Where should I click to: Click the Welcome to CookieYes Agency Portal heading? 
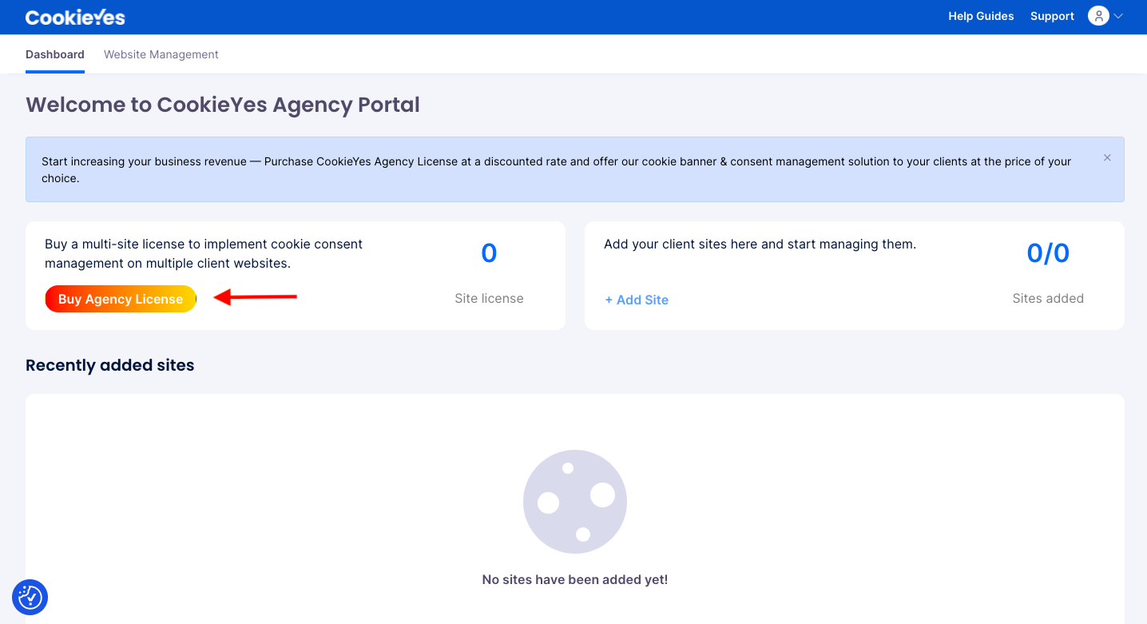click(223, 105)
